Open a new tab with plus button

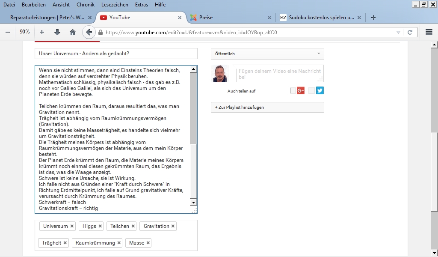pyautogui.click(x=373, y=18)
